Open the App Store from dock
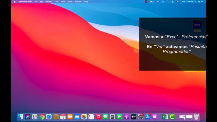The height and width of the screenshot is (122, 217). (x=148, y=117)
